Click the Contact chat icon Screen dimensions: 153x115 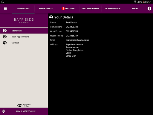[5, 43]
